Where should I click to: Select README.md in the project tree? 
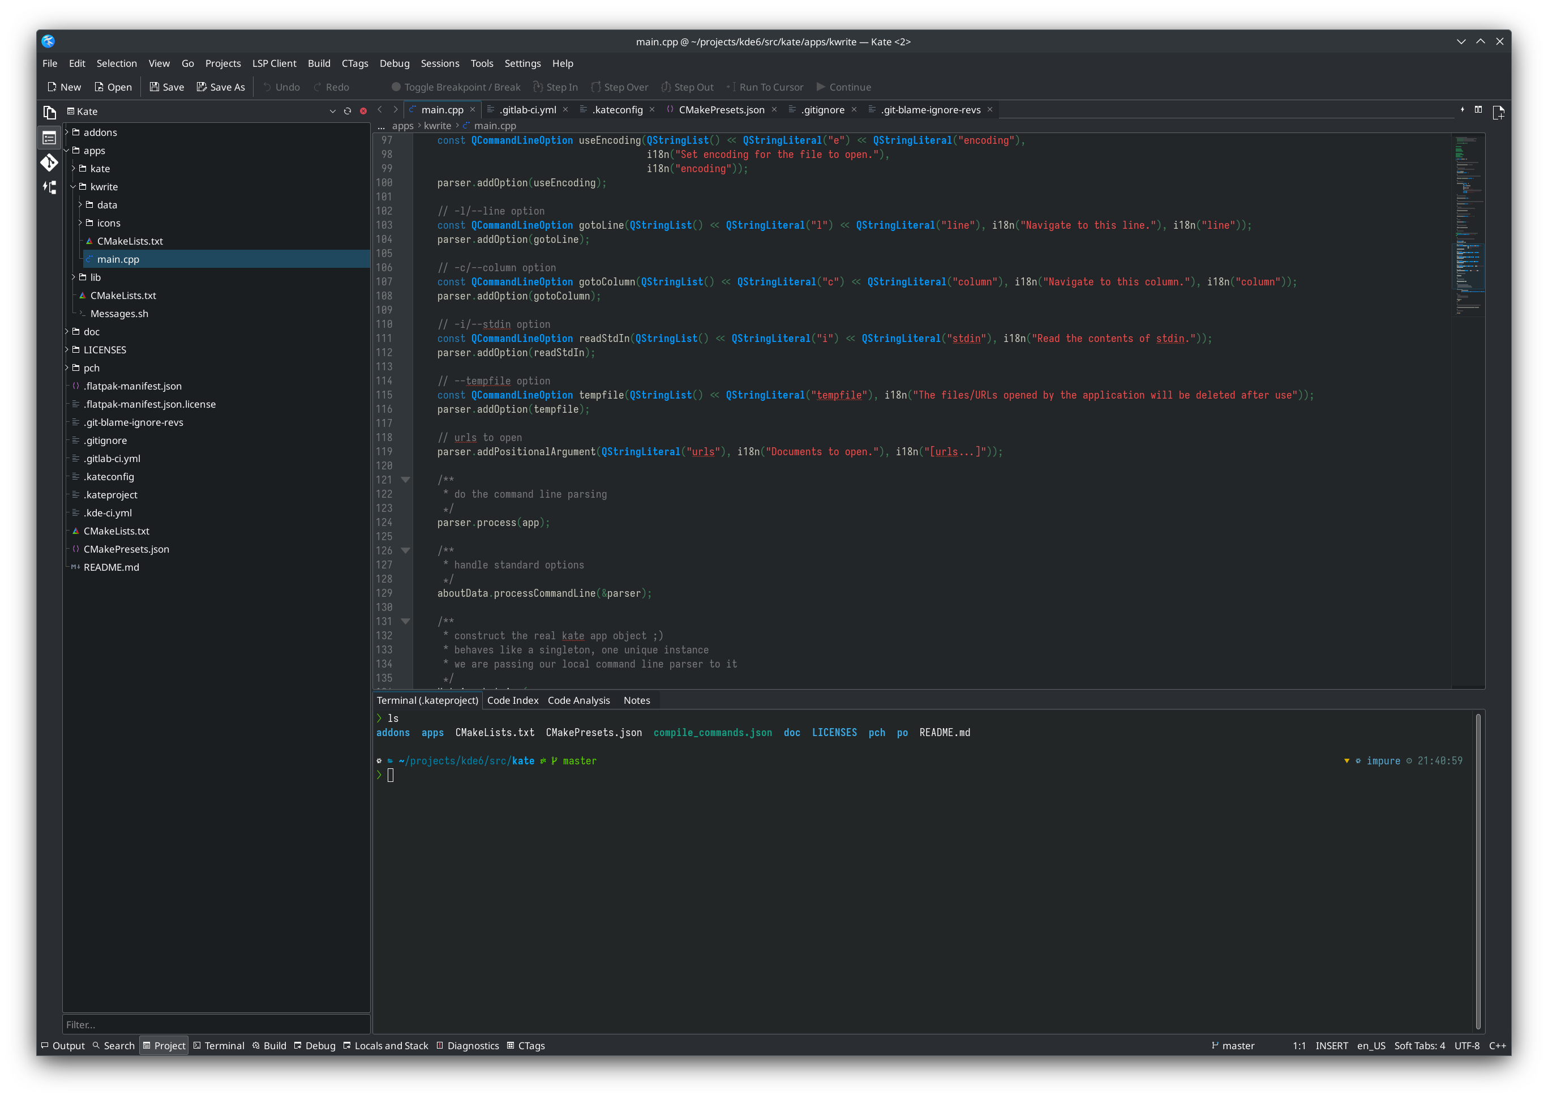pyautogui.click(x=111, y=567)
